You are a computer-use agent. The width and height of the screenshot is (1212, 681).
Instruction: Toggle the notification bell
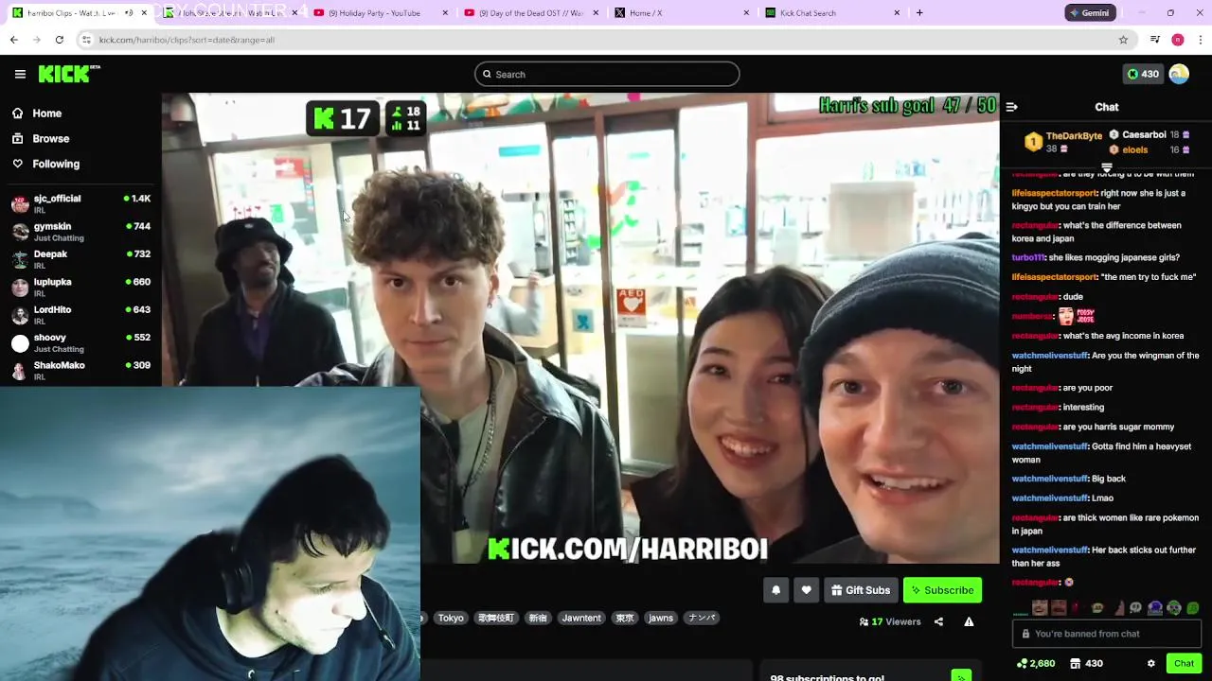775,590
